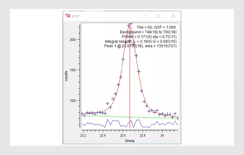Click the 1000 tick label on y-axis
The width and height of the screenshot is (244, 155).
point(73,101)
